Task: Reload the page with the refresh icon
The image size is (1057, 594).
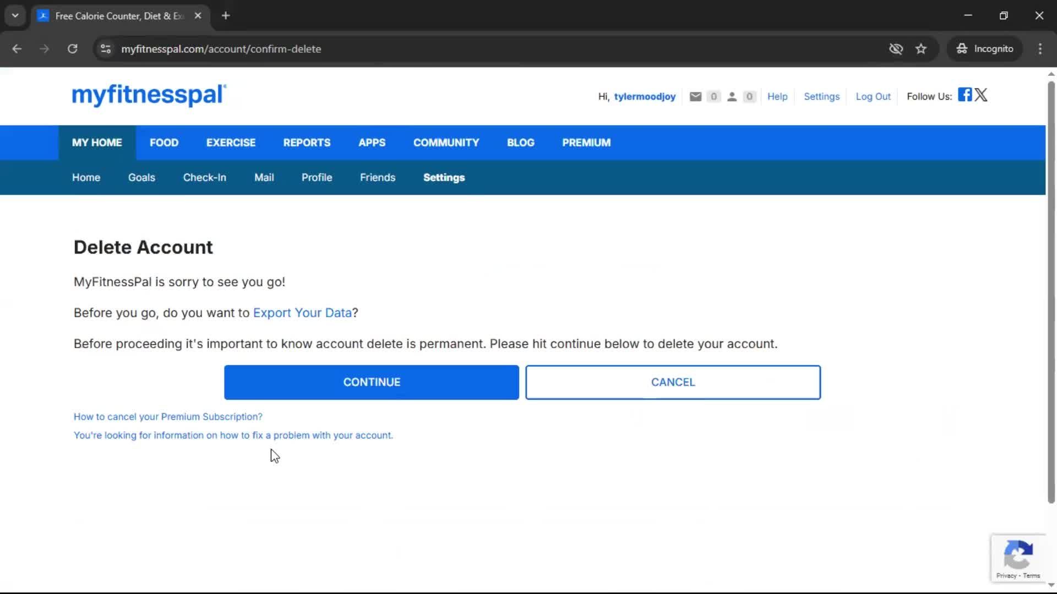Action: (72, 49)
